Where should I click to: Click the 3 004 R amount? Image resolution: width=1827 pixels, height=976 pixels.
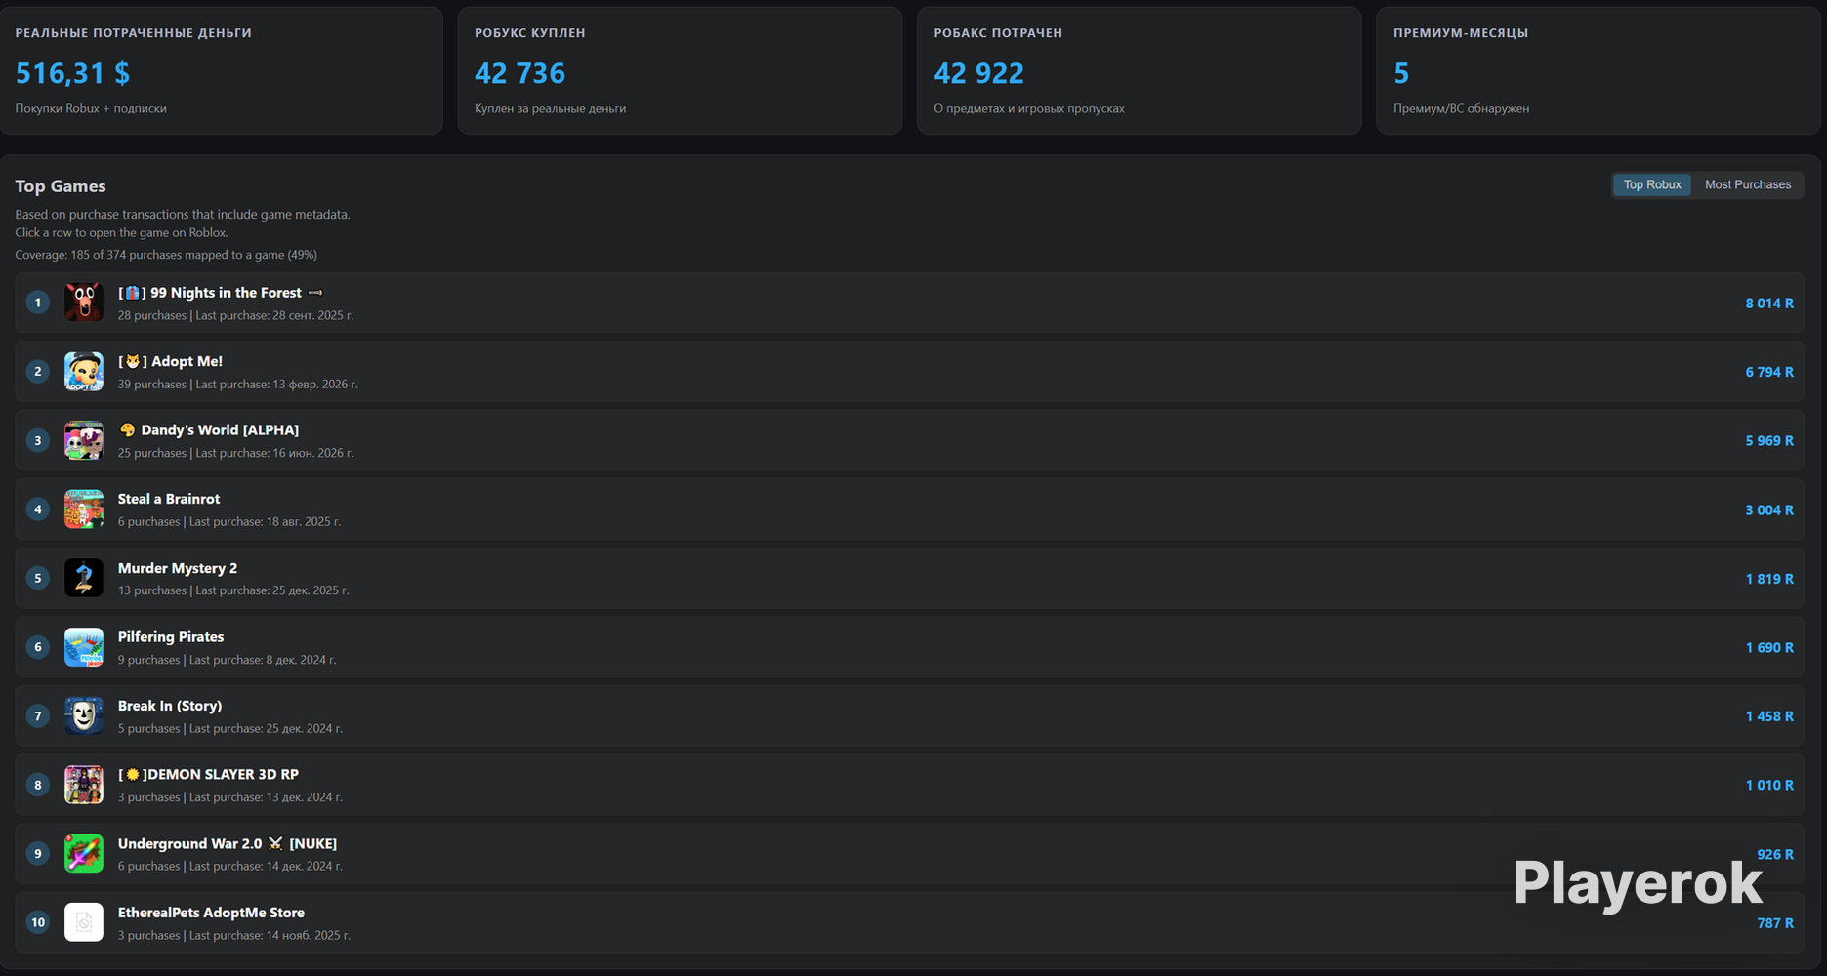click(x=1769, y=509)
